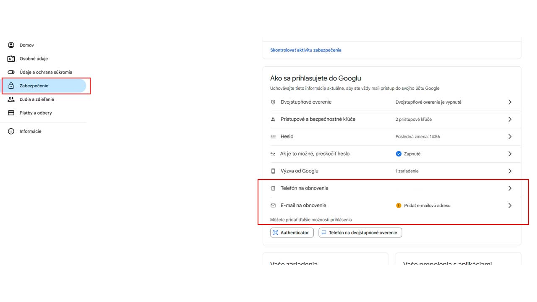Click the shield icon beside Dvojstupňové overenie
This screenshot has height=302, width=537.
[x=273, y=102]
